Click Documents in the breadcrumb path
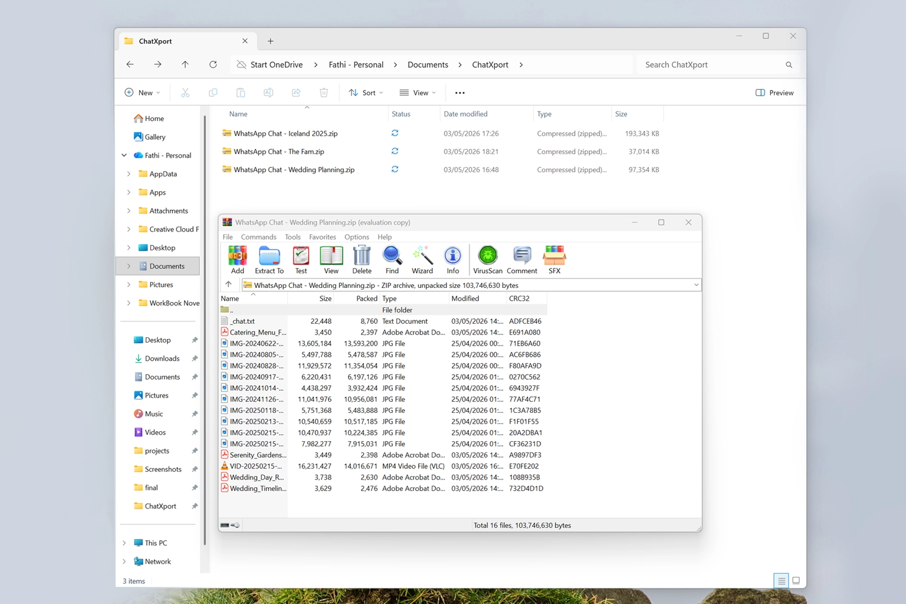The height and width of the screenshot is (604, 906). point(428,64)
